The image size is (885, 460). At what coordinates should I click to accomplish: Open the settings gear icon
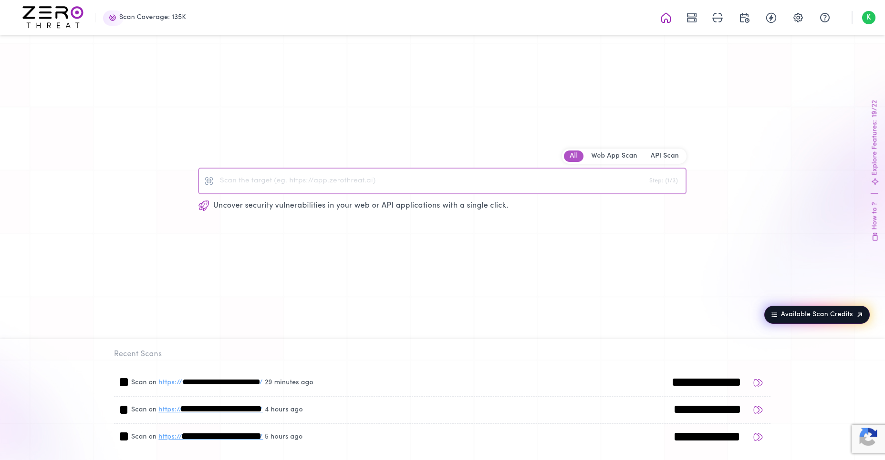coord(798,18)
